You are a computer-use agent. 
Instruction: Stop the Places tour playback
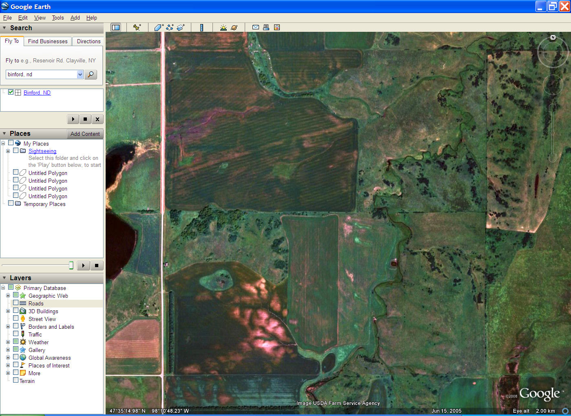[97, 266]
